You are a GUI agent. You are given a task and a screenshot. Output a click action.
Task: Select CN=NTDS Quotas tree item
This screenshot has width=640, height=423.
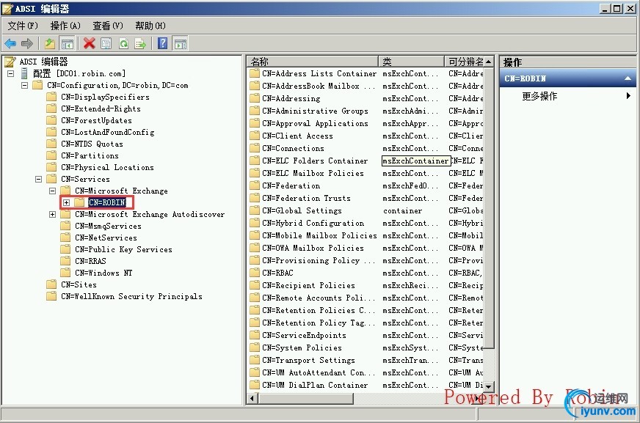tap(92, 144)
